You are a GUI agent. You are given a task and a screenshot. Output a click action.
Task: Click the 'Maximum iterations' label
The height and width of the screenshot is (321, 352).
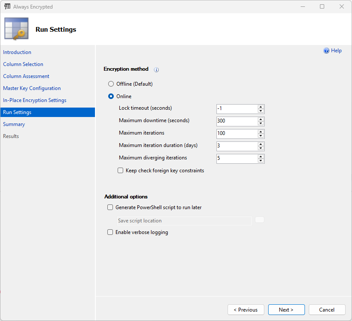tap(142, 133)
